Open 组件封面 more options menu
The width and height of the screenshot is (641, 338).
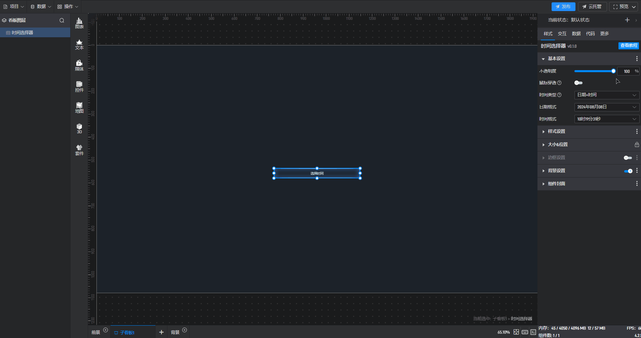tap(637, 184)
